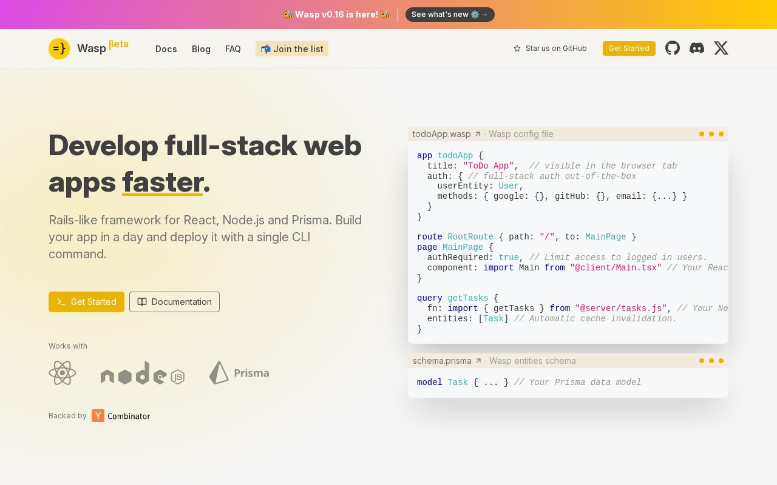Click the 'model Task' code line
The height and width of the screenshot is (485, 777).
click(529, 383)
